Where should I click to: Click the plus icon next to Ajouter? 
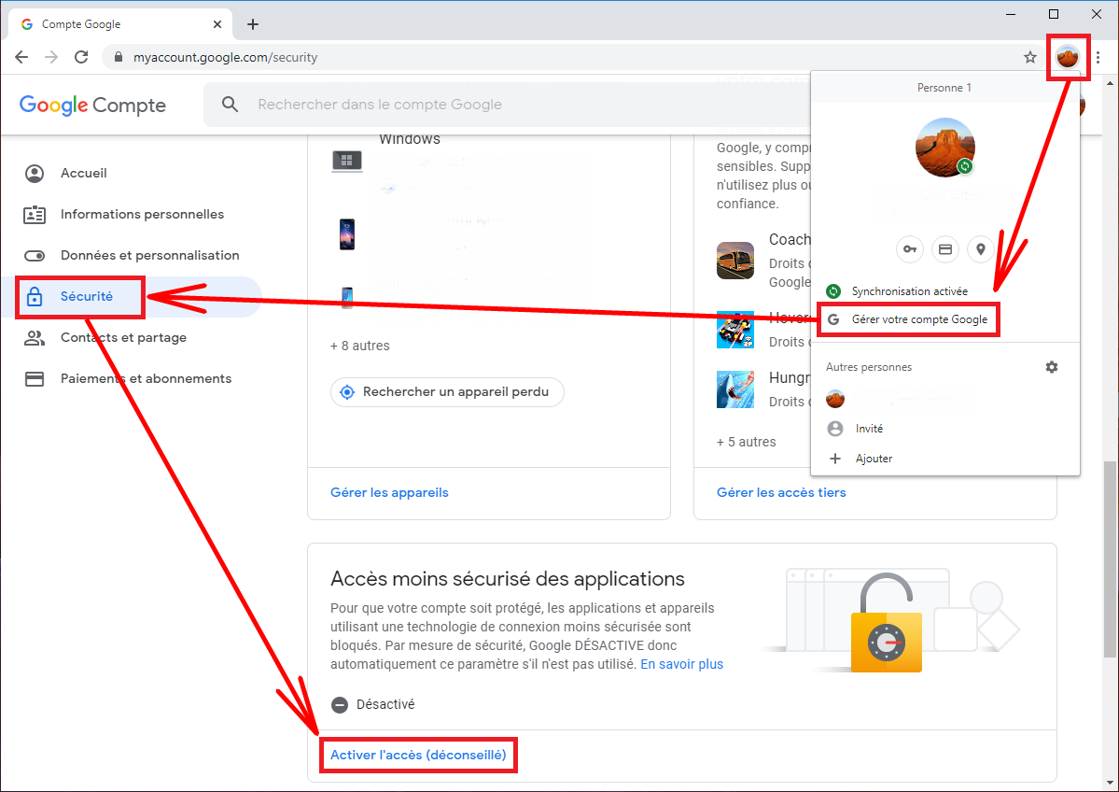(835, 459)
